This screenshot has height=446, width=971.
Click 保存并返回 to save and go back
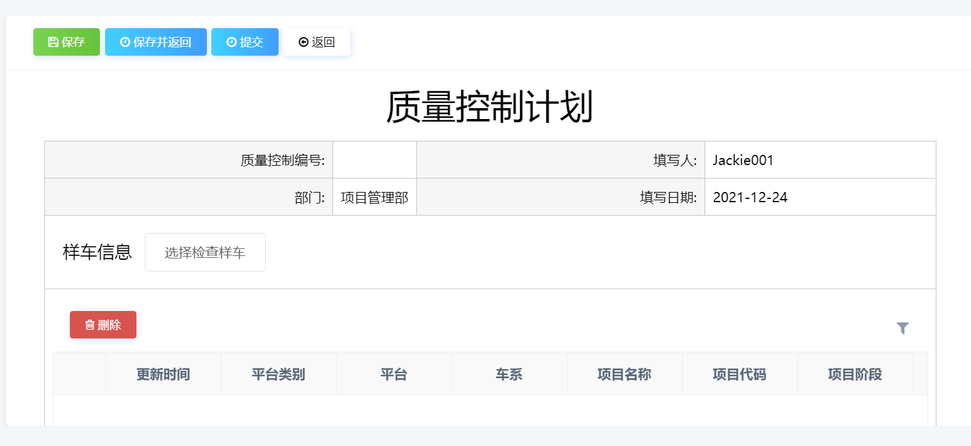(156, 42)
